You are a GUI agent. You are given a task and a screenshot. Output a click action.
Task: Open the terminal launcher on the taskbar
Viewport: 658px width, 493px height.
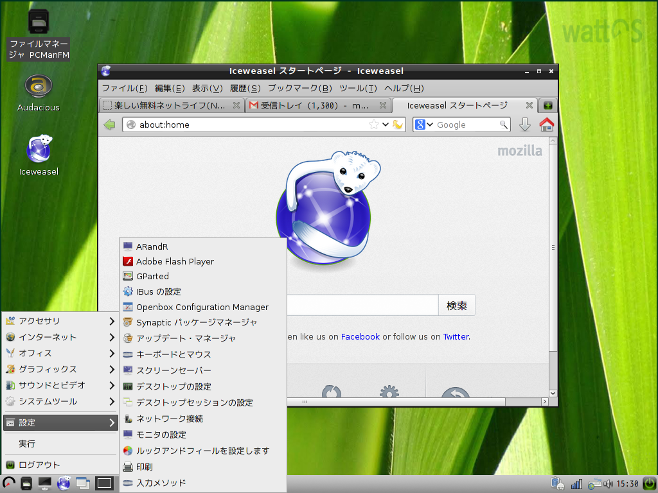pos(45,484)
